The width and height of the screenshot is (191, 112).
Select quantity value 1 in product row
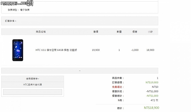119,50
